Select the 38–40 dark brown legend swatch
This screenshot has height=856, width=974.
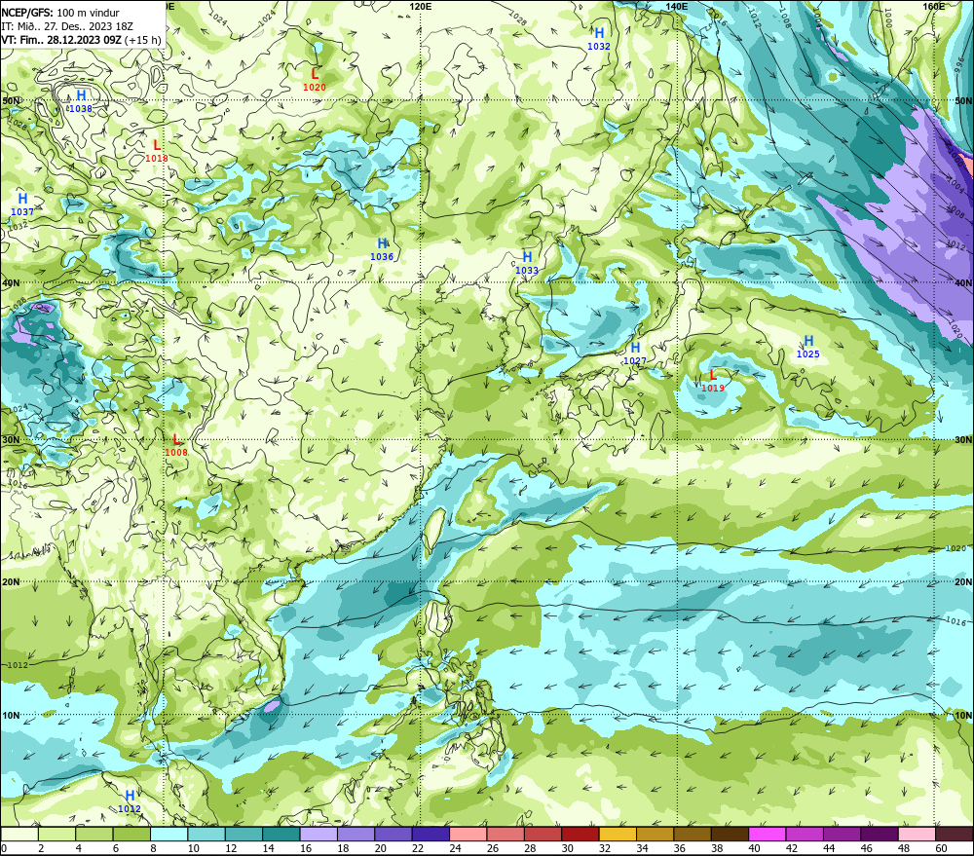(730, 834)
